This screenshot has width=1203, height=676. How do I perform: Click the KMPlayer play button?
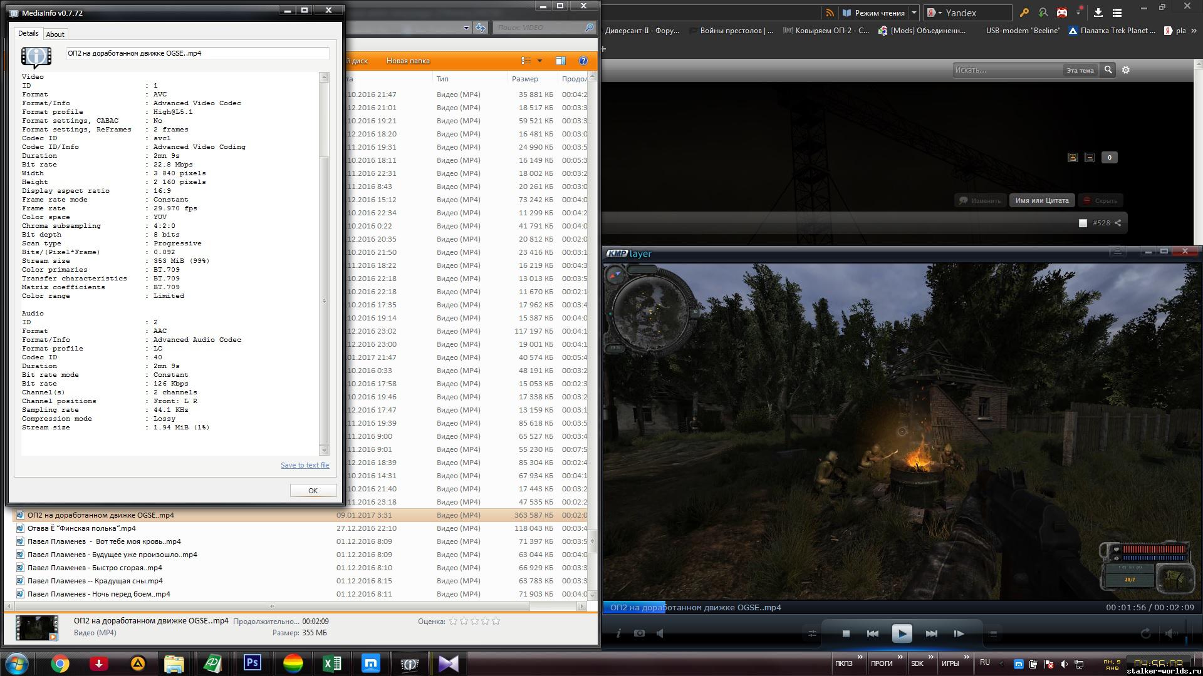point(902,633)
